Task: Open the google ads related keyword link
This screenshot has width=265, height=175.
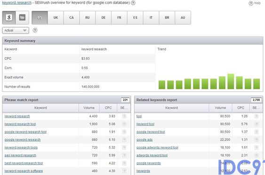Action: [145, 140]
